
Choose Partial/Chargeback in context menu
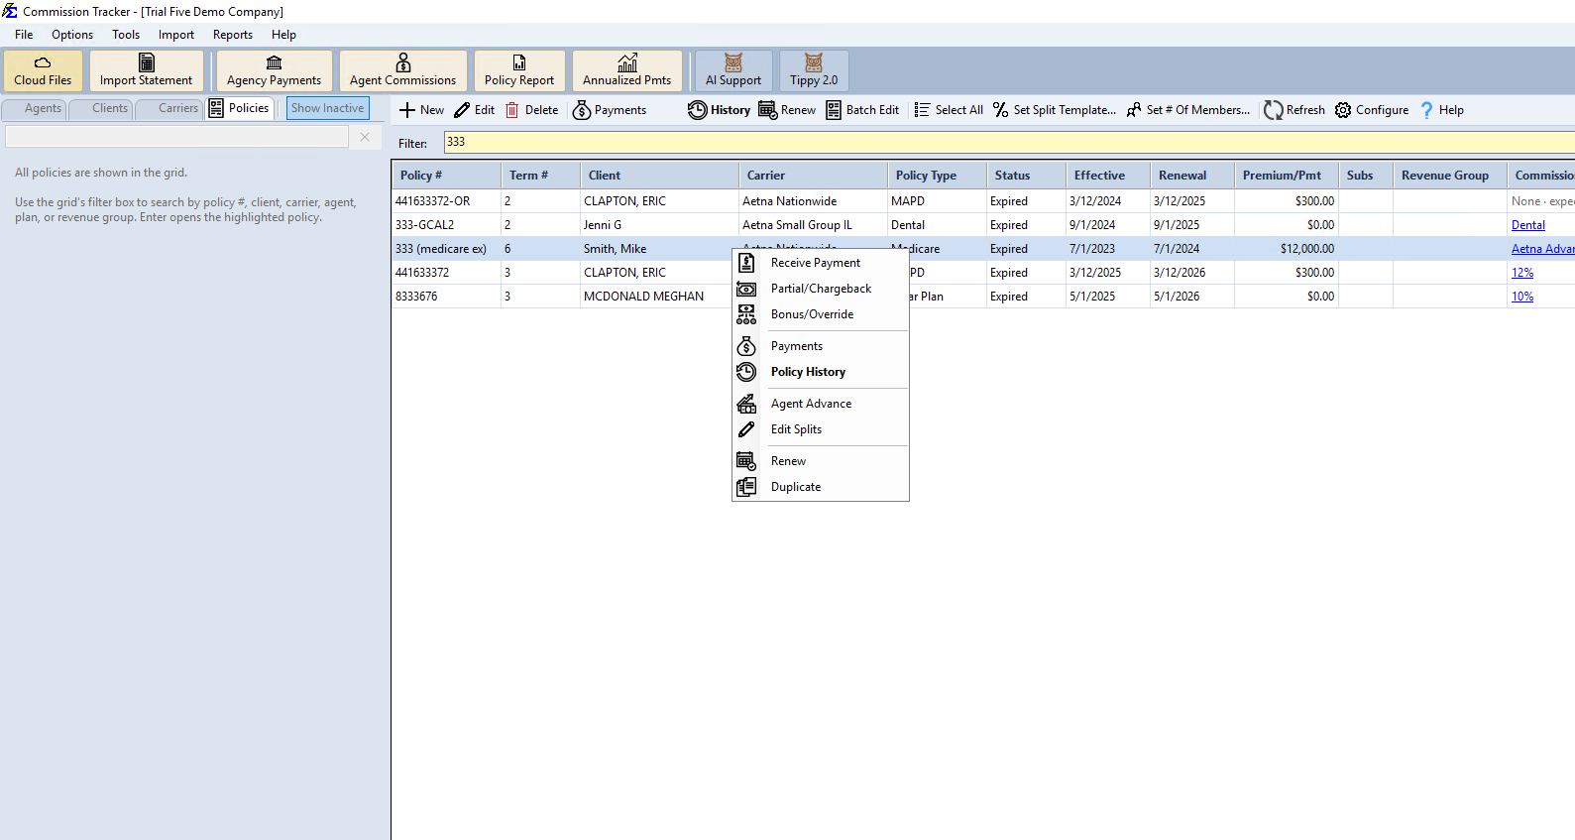pyautogui.click(x=821, y=289)
